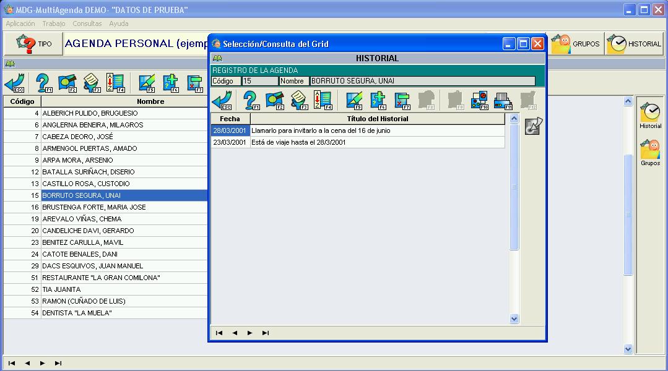Click the F2 search icon in Historial dialog

coord(275,100)
